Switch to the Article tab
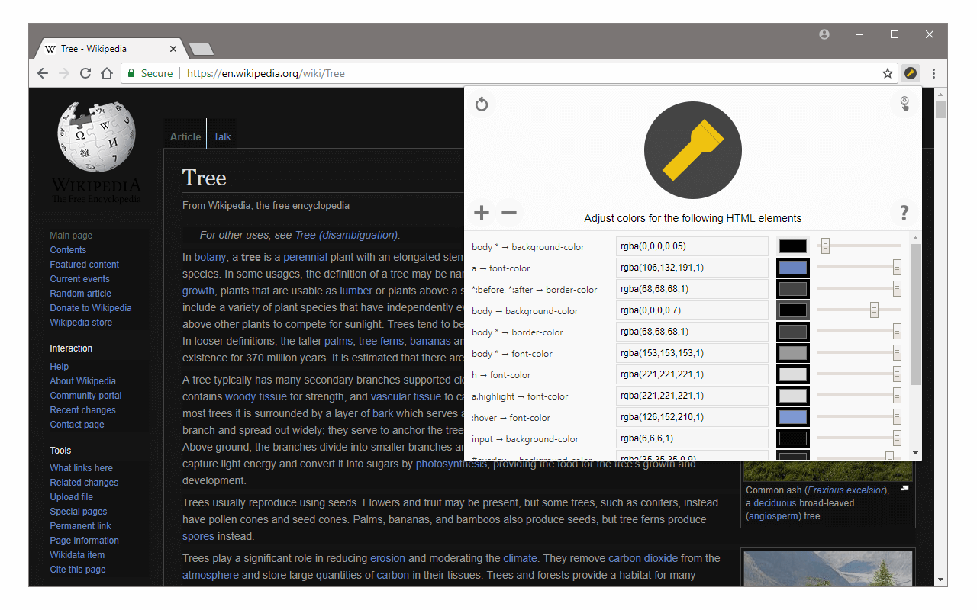 [185, 136]
